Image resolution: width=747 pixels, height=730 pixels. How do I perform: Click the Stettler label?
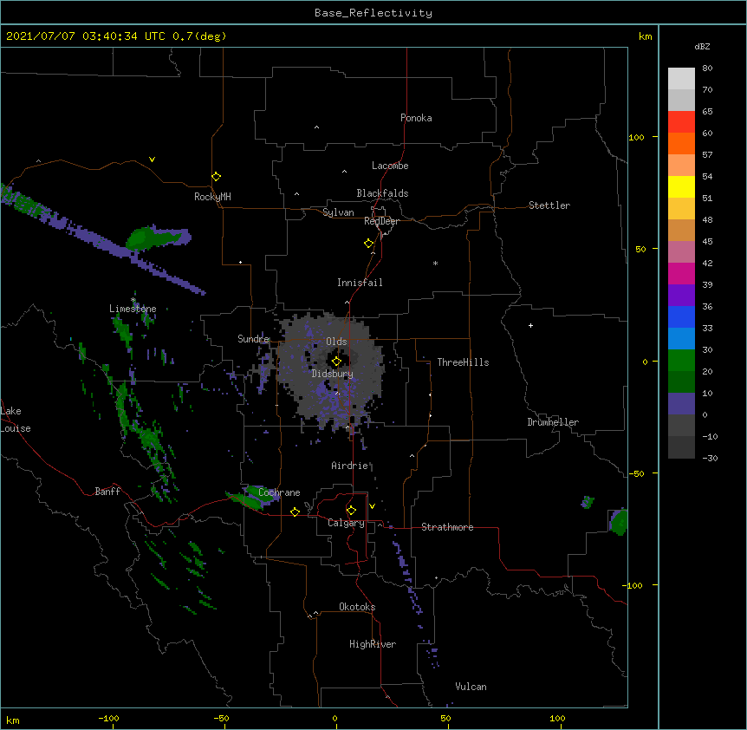549,205
